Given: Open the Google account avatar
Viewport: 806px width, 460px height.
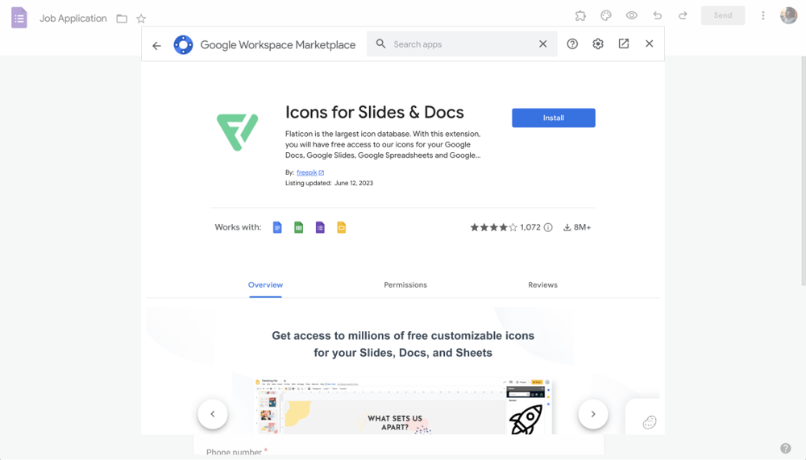Looking at the screenshot, I should [x=788, y=15].
